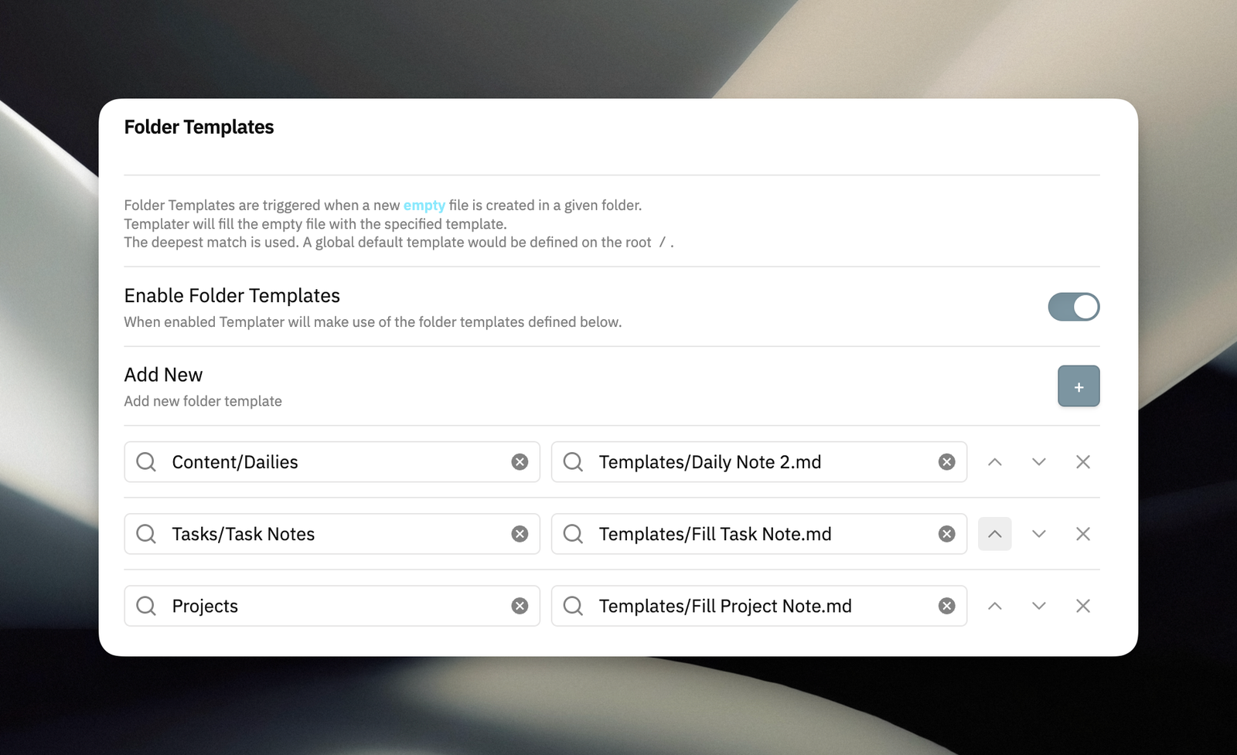Delete the Content/Dailies folder template row

(1083, 462)
